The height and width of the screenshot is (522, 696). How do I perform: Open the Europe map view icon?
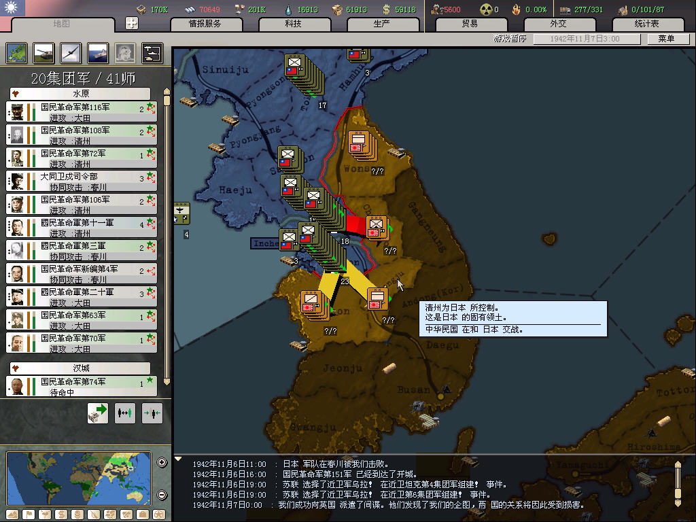coord(16,52)
